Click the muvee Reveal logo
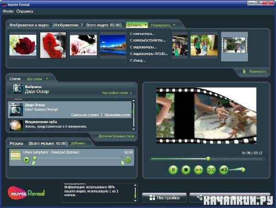The width and height of the screenshot is (276, 208). [26, 193]
